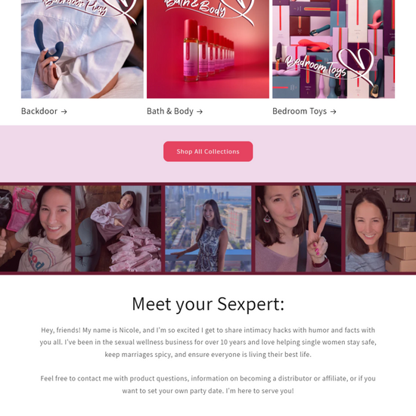
Task: Select the red bottles Bath & Body image
Action: click(x=208, y=49)
